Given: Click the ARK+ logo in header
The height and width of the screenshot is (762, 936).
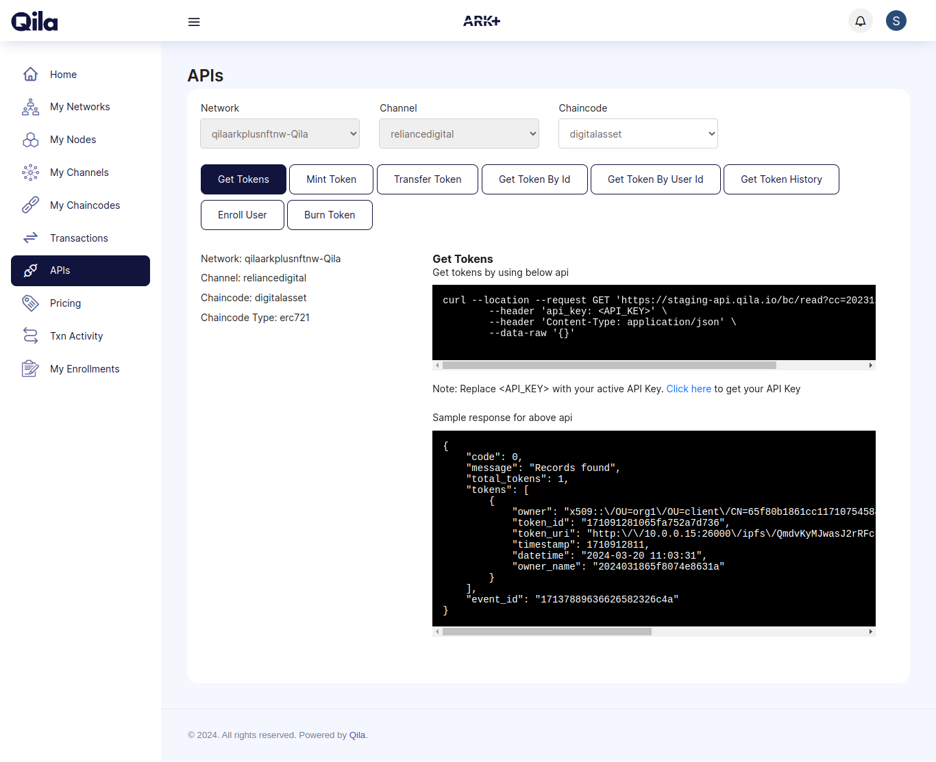Looking at the screenshot, I should click(482, 21).
